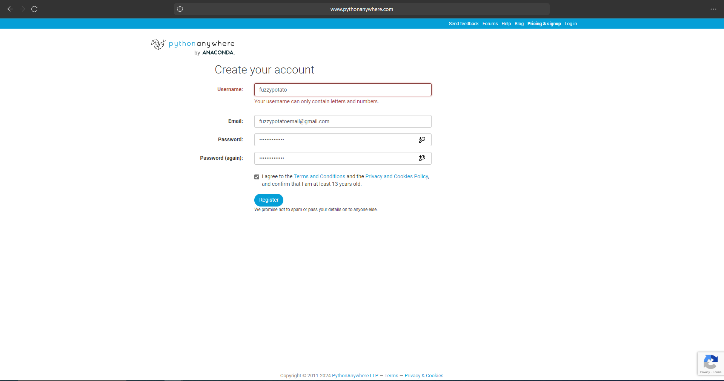Open the browser ellipsis menu

click(x=713, y=9)
